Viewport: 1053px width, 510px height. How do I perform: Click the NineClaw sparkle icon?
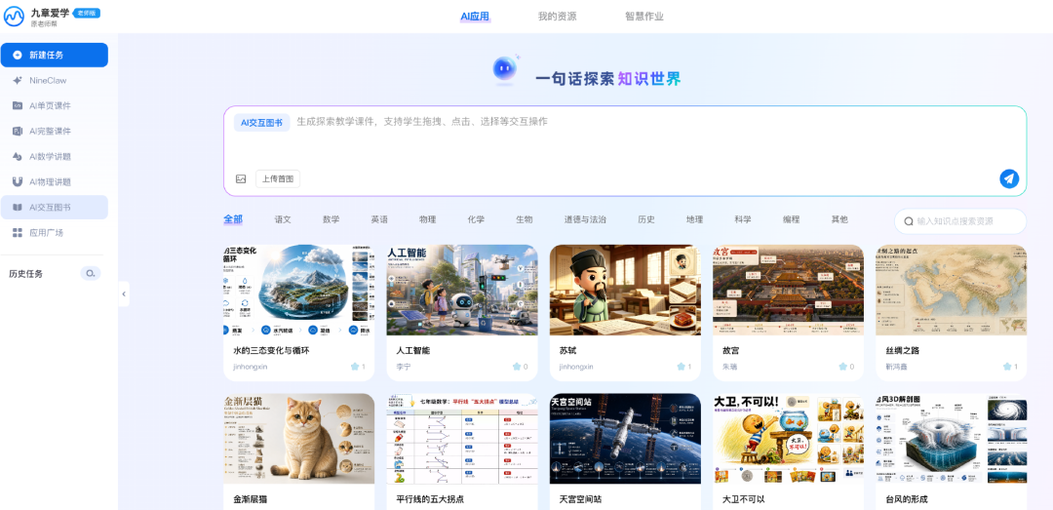(18, 80)
